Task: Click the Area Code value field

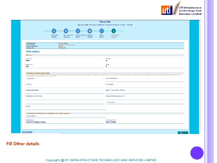Action: [x=28, y=61]
